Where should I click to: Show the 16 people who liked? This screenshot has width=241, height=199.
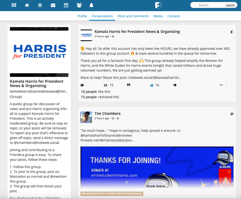click(89, 92)
